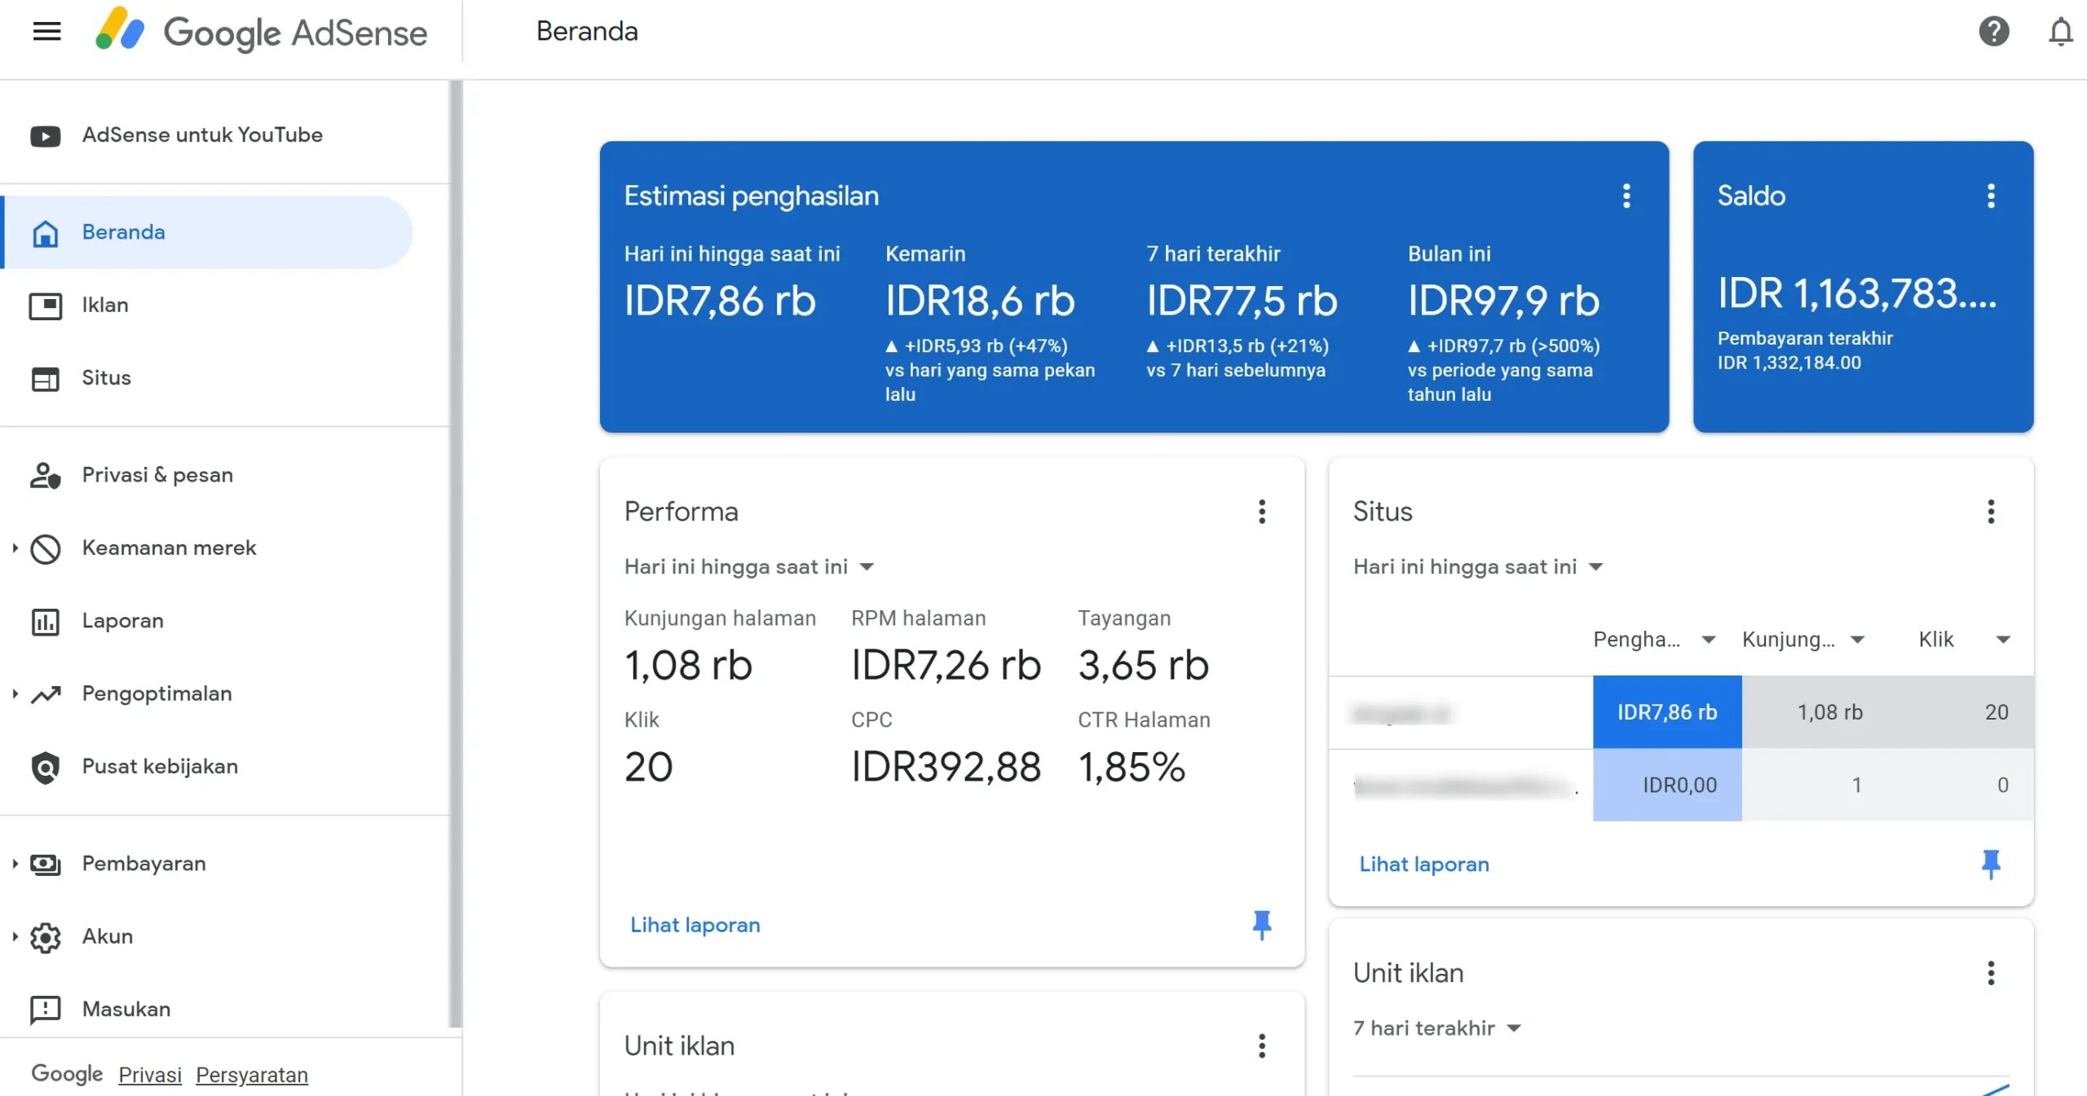Click the Masukan feedback icon
Image resolution: width=2087 pixels, height=1096 pixels.
point(46,1010)
